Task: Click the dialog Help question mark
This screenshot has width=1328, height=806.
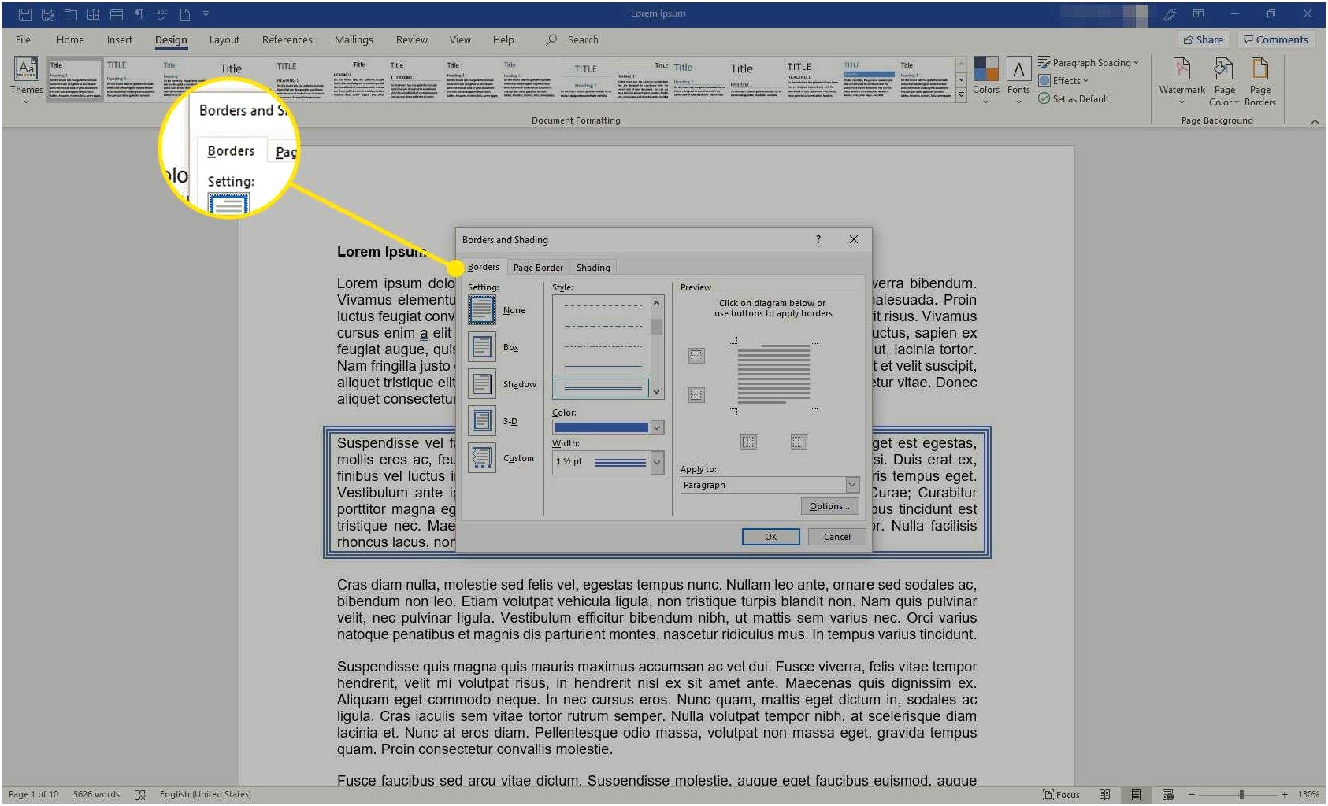Action: coord(818,239)
